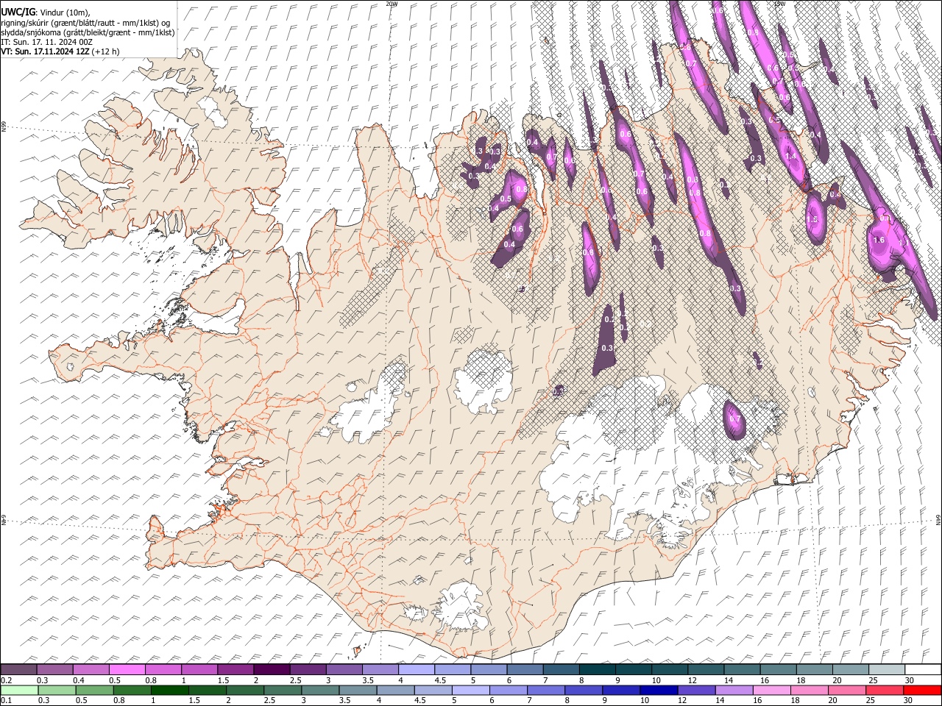The image size is (942, 706).
Task: Pick the bright pink swatch at upper scale 0.5
Action: tap(127, 670)
